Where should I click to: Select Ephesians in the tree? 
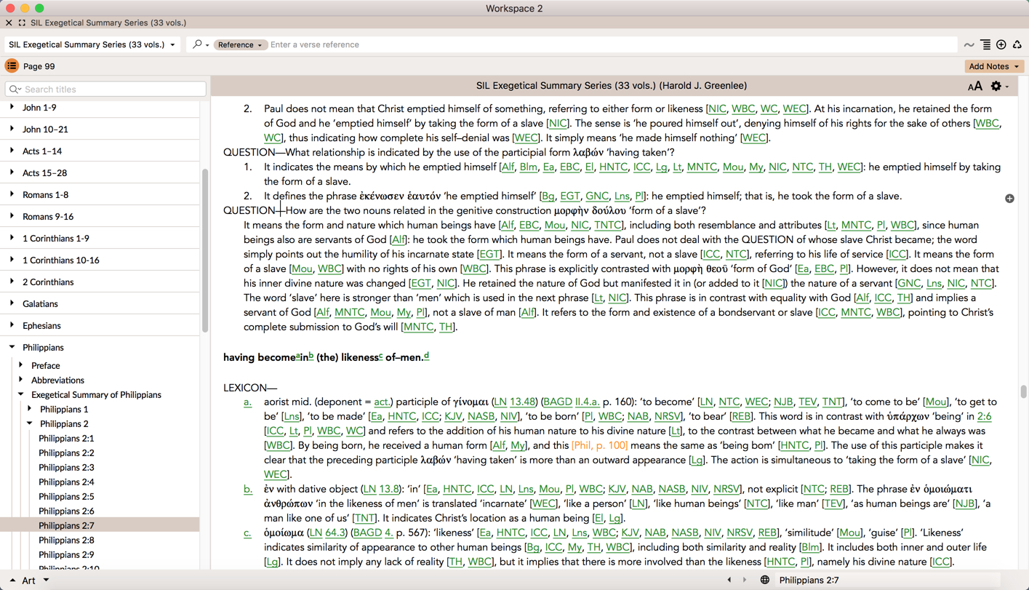click(x=41, y=326)
